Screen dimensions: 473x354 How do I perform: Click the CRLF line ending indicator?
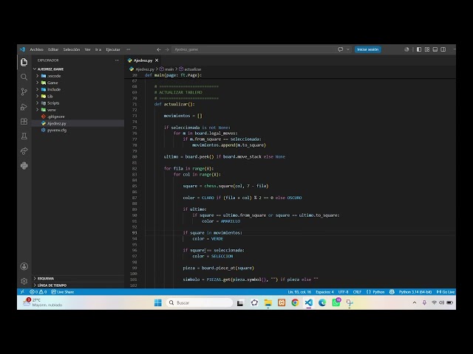357,292
